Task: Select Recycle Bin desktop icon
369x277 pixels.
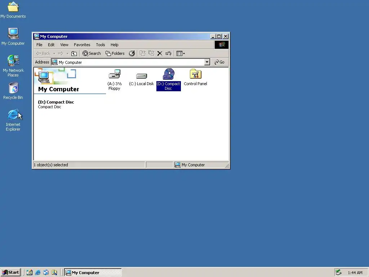Action: [13, 91]
